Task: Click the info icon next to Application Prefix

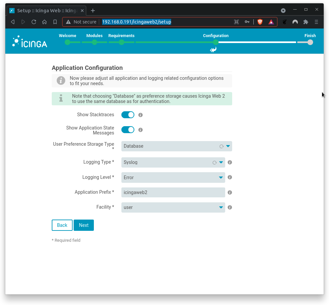Action: (230, 192)
